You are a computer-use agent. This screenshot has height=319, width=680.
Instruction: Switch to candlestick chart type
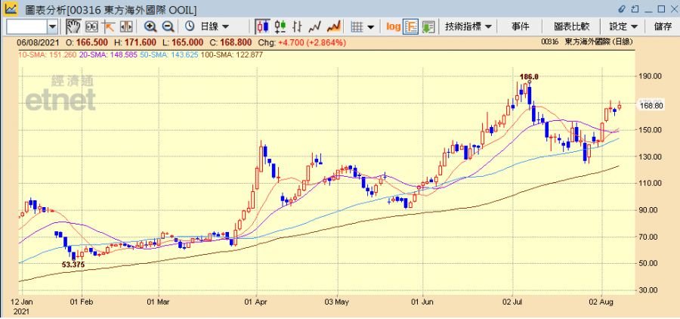coord(261,26)
